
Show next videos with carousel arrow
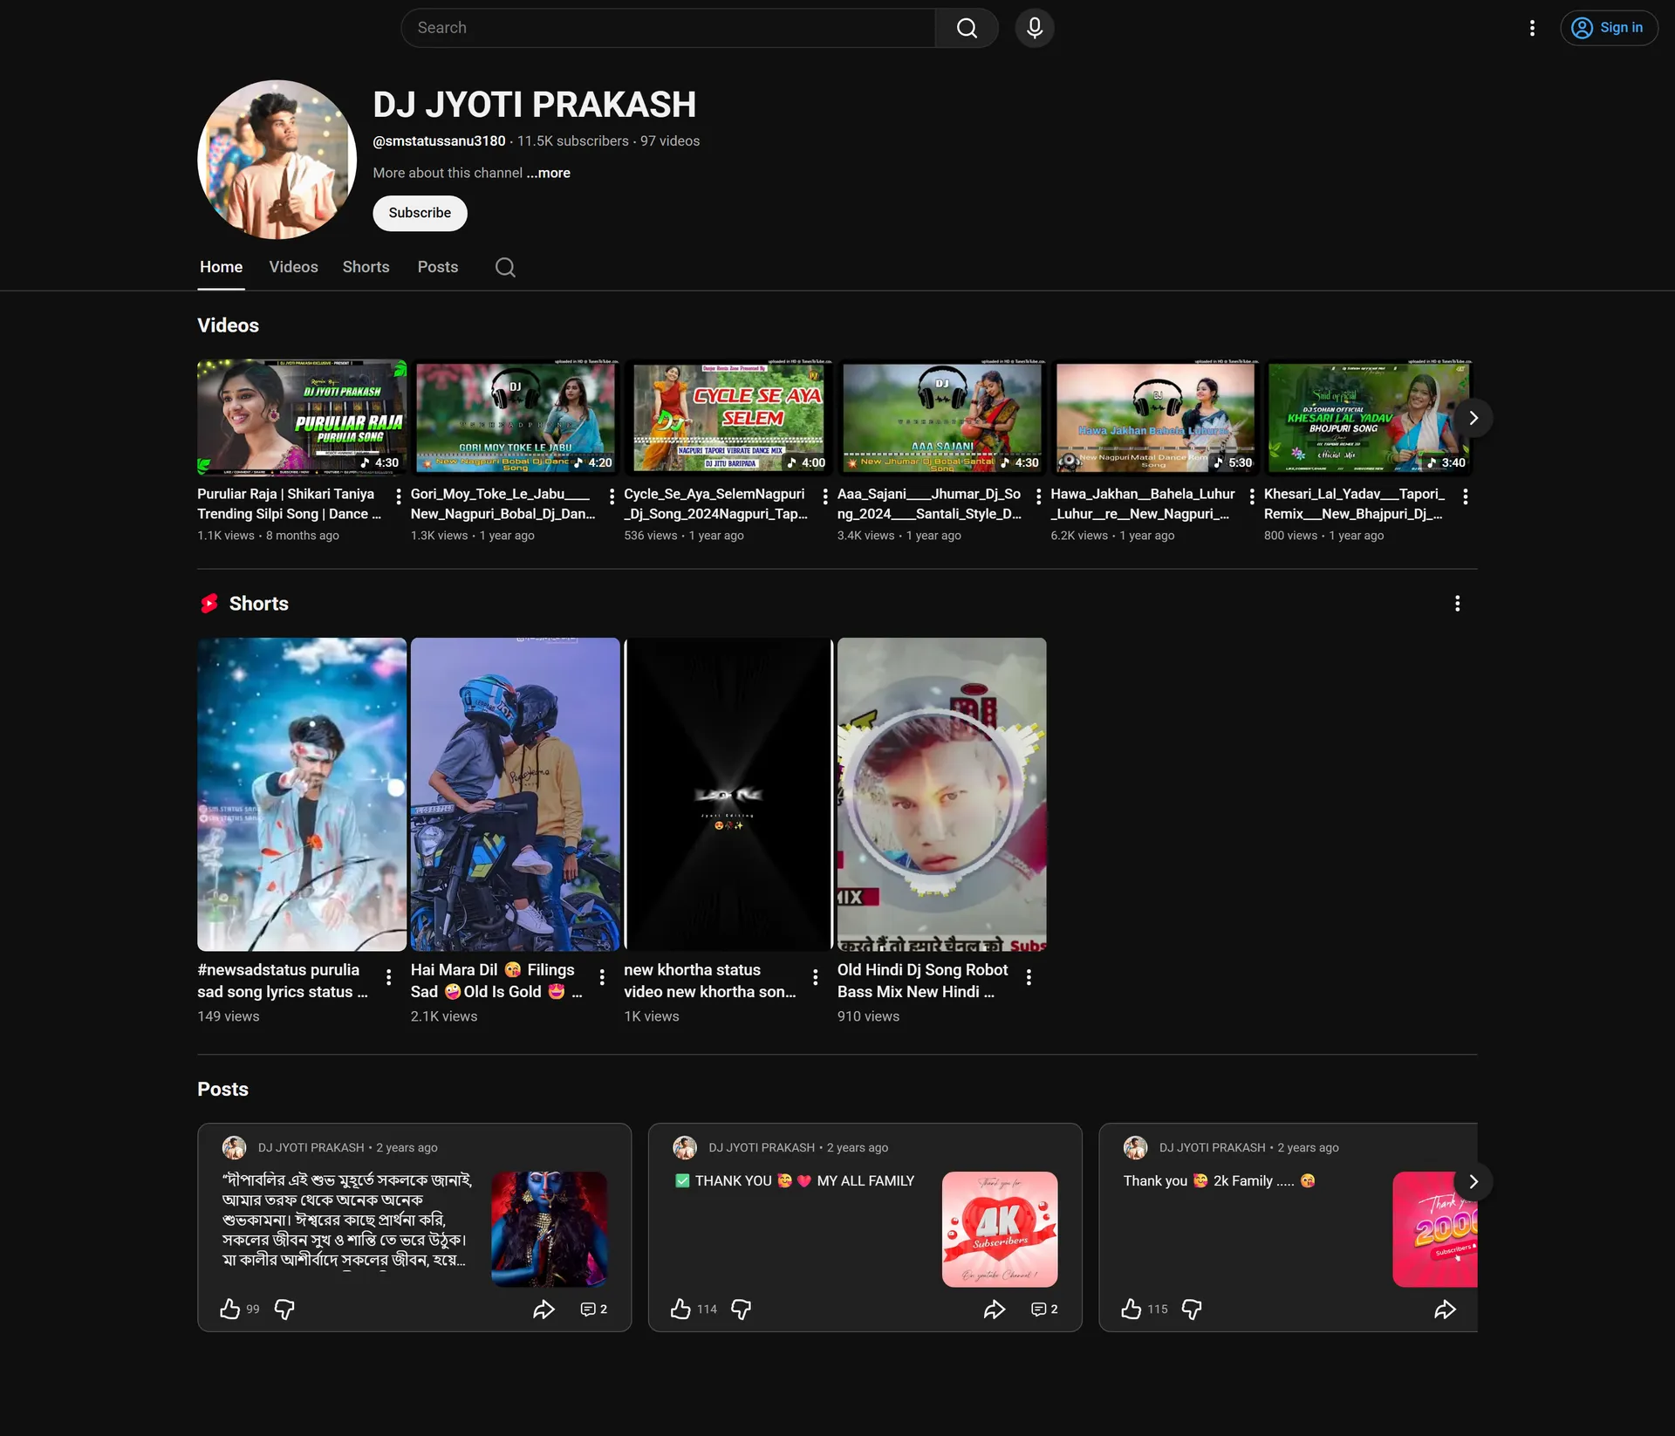coord(1473,418)
